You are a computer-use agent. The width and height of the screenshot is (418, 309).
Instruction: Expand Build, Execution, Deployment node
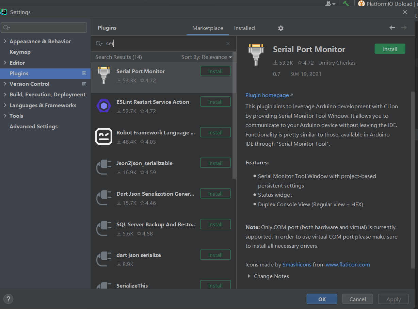tap(5, 94)
